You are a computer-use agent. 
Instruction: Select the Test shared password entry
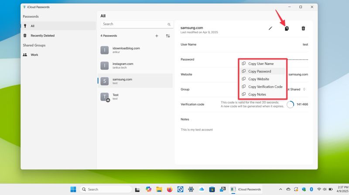coord(135,97)
